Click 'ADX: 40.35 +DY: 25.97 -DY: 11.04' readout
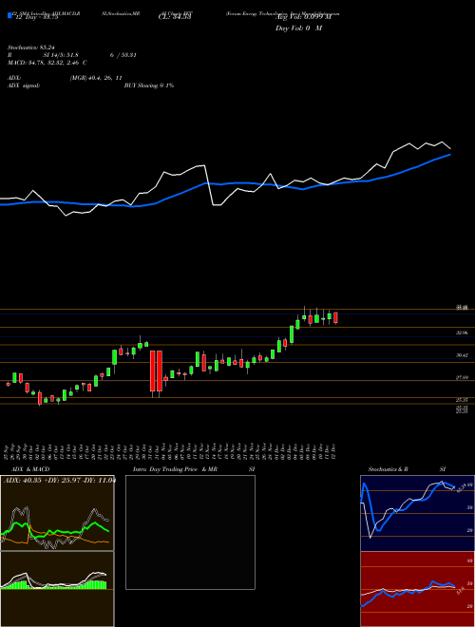 59,481
